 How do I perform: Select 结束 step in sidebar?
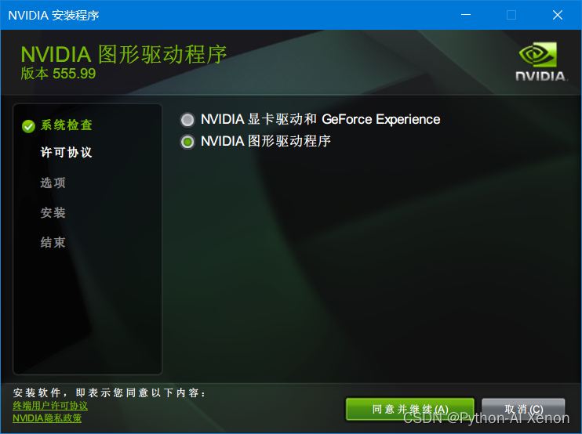click(53, 243)
